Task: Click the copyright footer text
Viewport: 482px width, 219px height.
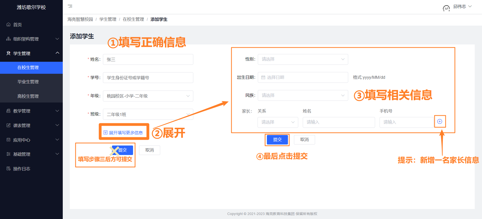Action: click(272, 214)
